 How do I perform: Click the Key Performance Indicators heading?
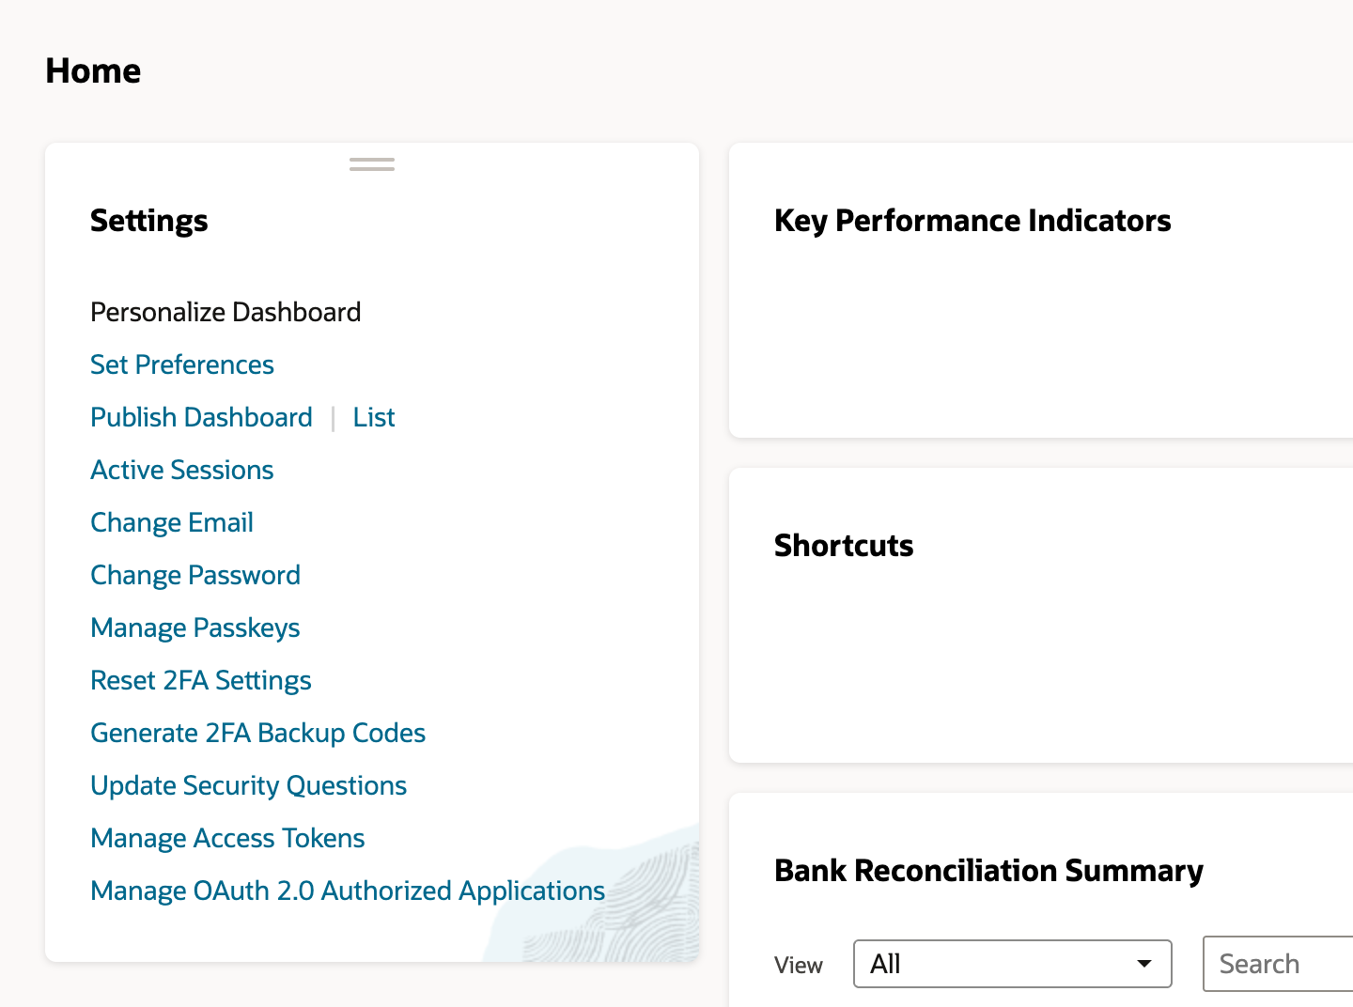click(x=972, y=221)
